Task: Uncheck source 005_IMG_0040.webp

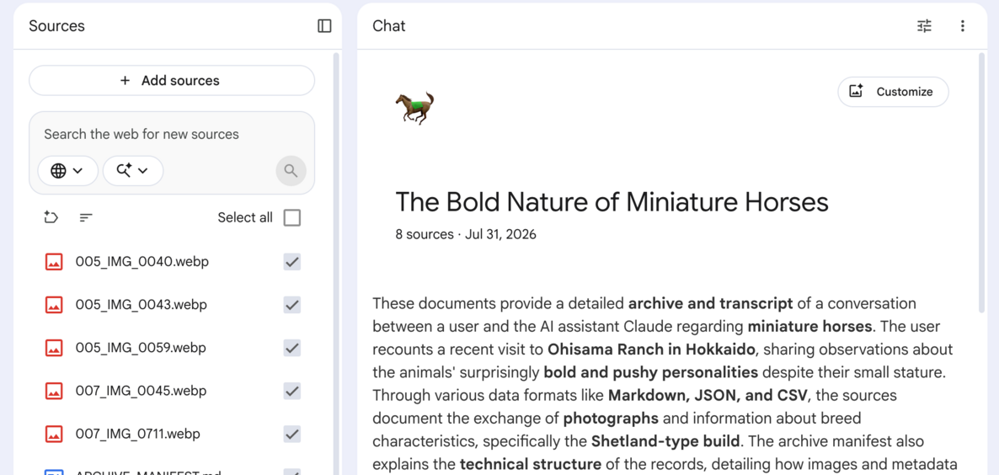Action: point(291,262)
